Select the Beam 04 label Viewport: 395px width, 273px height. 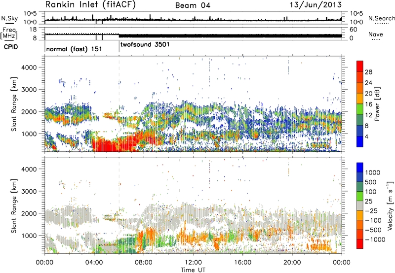pyautogui.click(x=193, y=5)
